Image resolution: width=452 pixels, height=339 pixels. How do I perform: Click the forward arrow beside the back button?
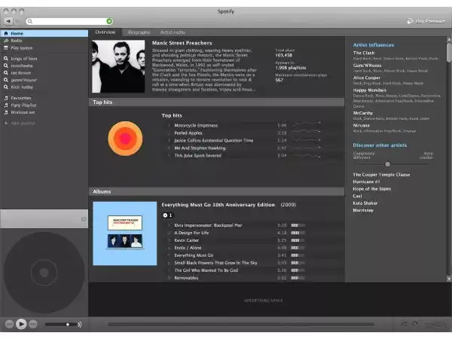[x=17, y=21]
